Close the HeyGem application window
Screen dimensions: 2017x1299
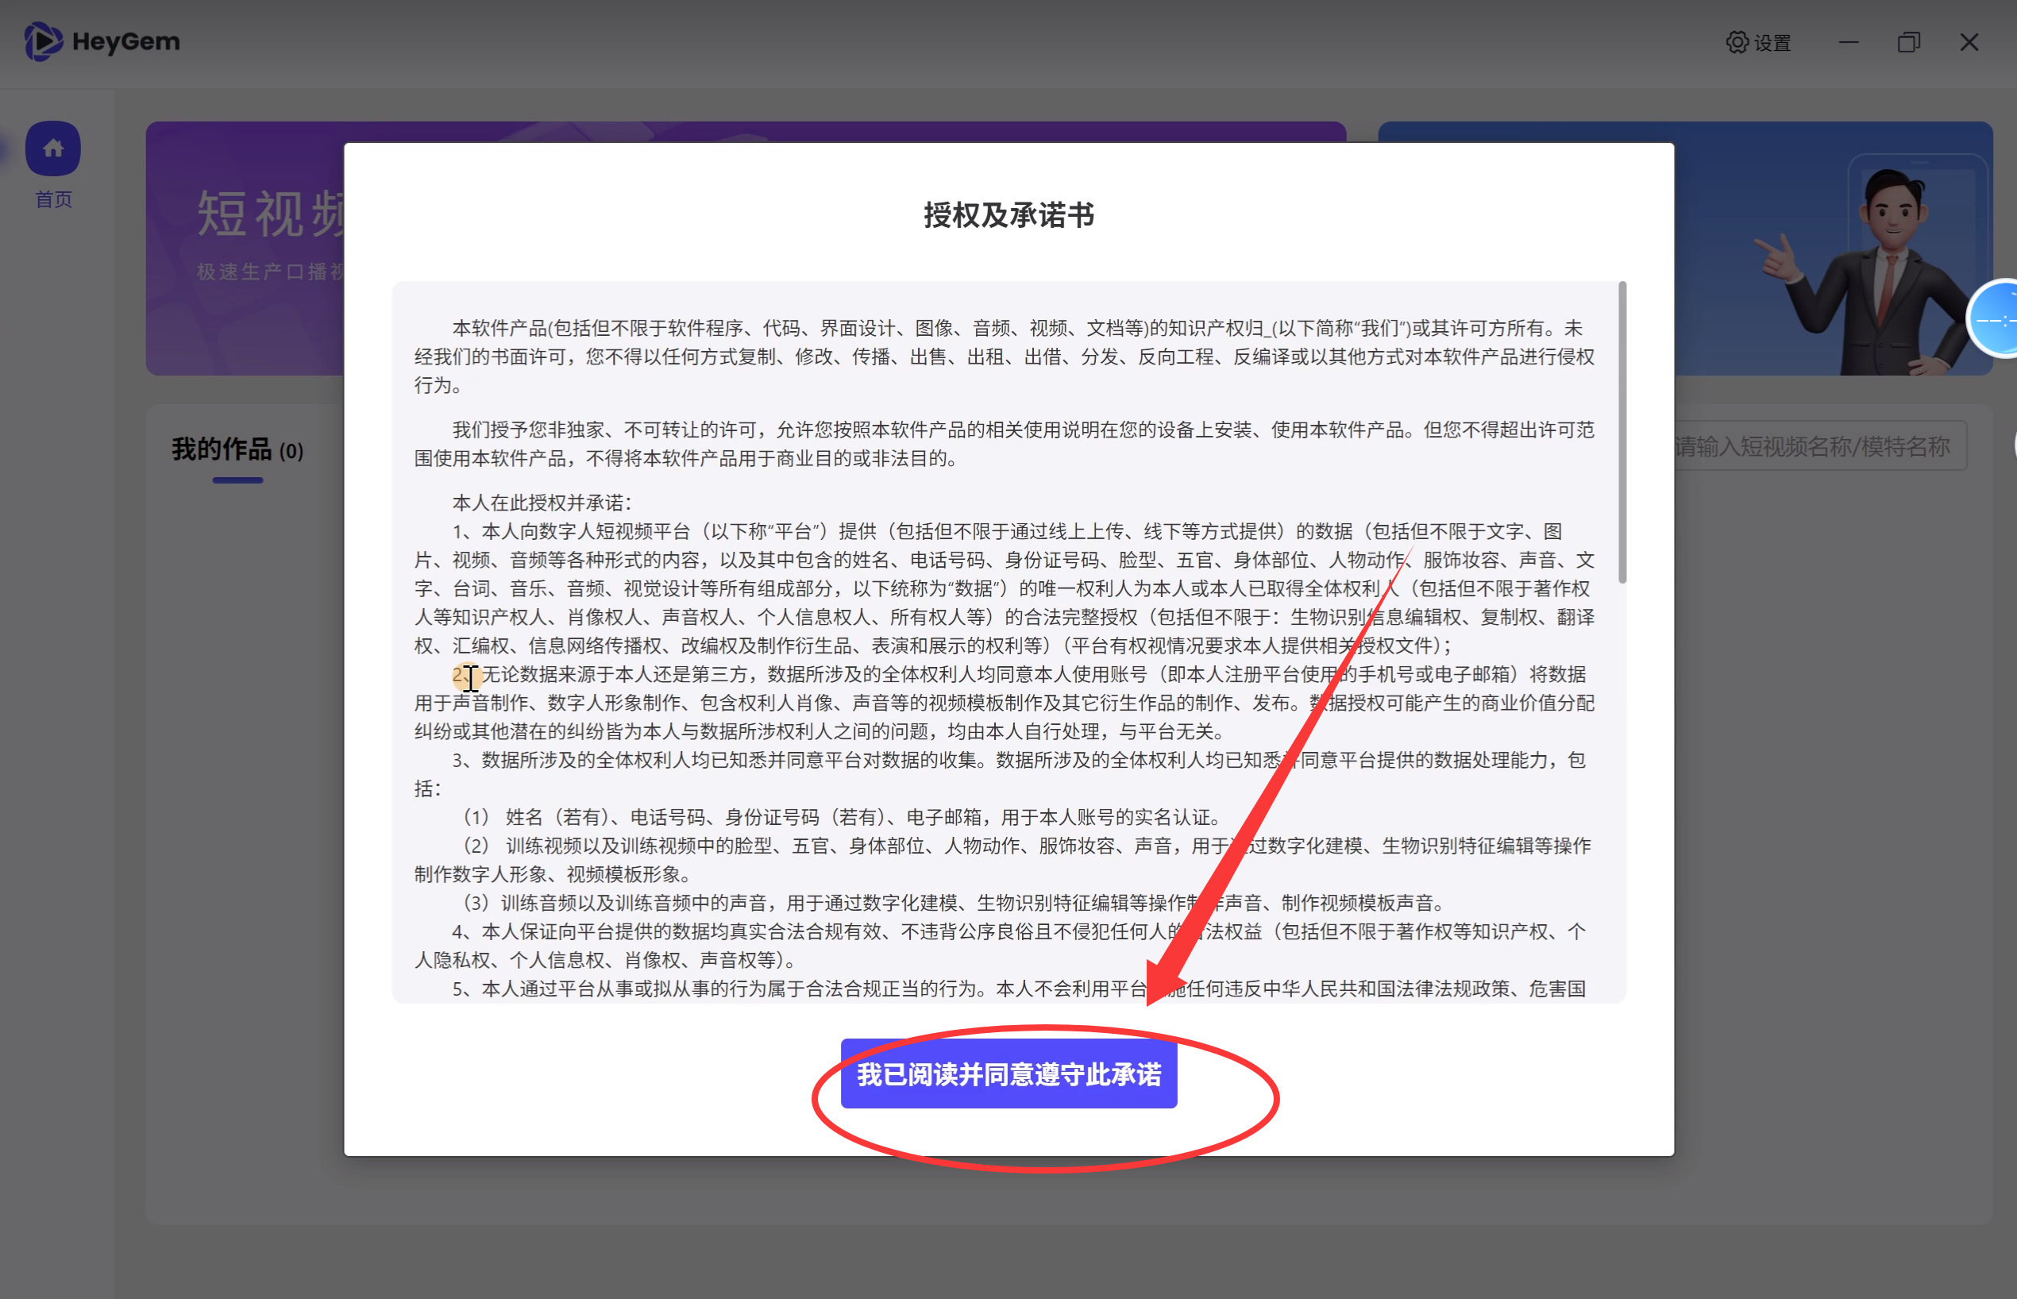point(1969,42)
